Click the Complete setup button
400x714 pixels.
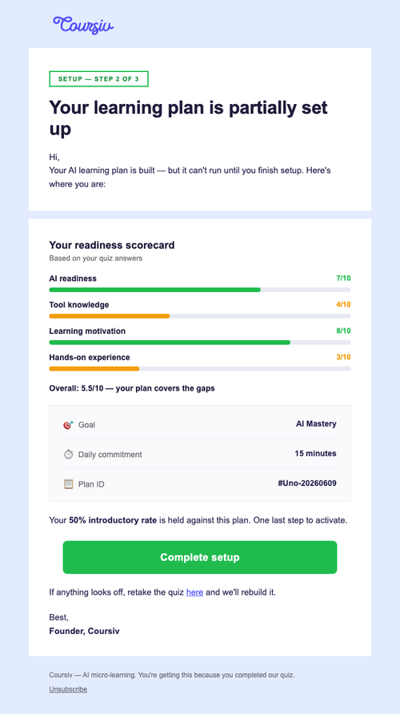pos(200,557)
